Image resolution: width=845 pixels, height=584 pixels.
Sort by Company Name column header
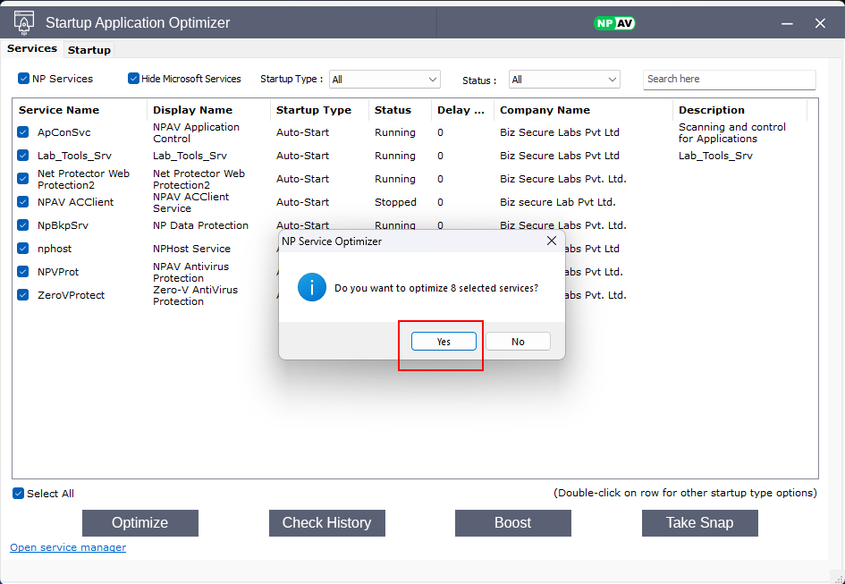pyautogui.click(x=545, y=110)
